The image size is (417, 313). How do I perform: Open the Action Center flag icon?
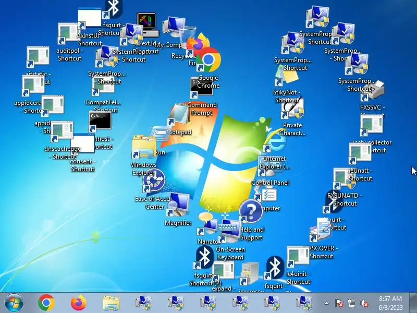[339, 303]
